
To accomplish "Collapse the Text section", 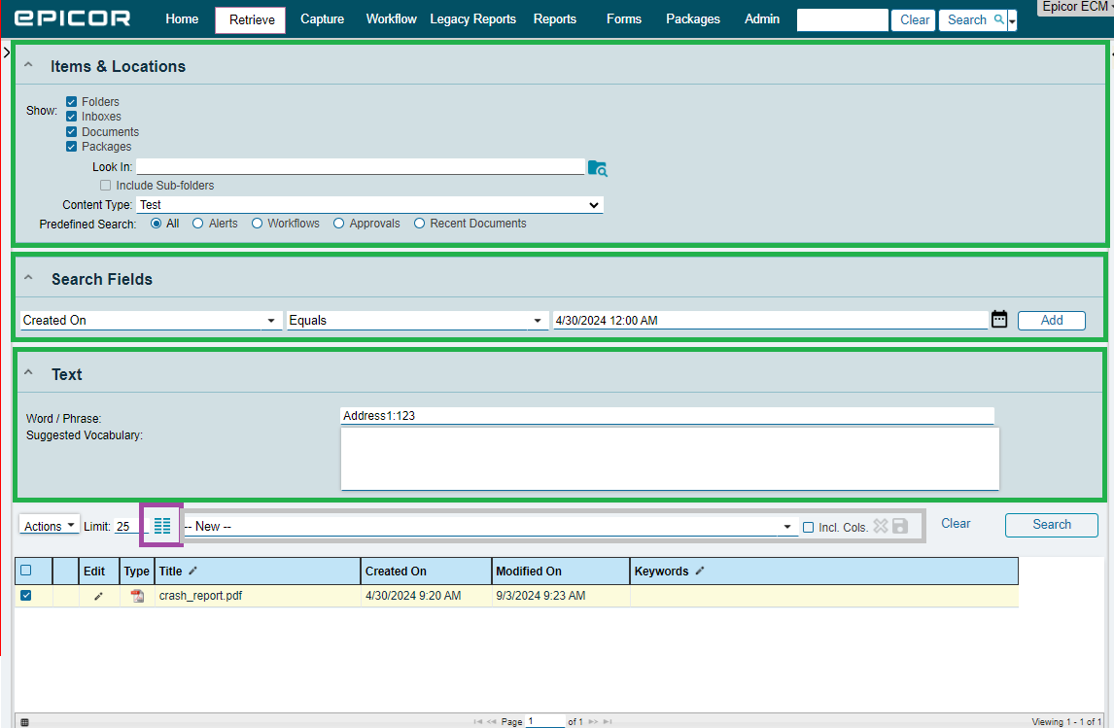I will point(28,373).
